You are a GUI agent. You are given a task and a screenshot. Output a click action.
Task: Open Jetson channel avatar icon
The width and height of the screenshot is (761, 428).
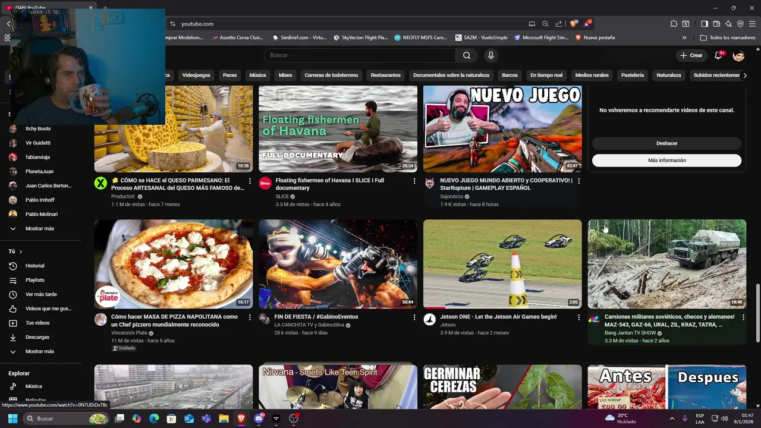coord(429,320)
